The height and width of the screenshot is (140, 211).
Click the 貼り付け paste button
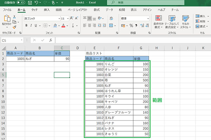coord(6,22)
